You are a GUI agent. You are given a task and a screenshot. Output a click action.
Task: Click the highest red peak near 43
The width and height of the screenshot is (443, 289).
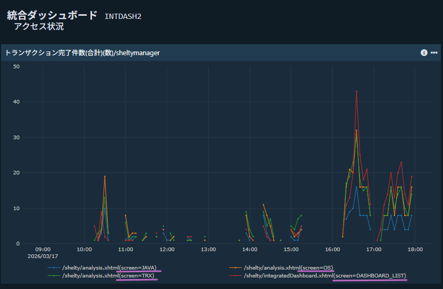356,91
